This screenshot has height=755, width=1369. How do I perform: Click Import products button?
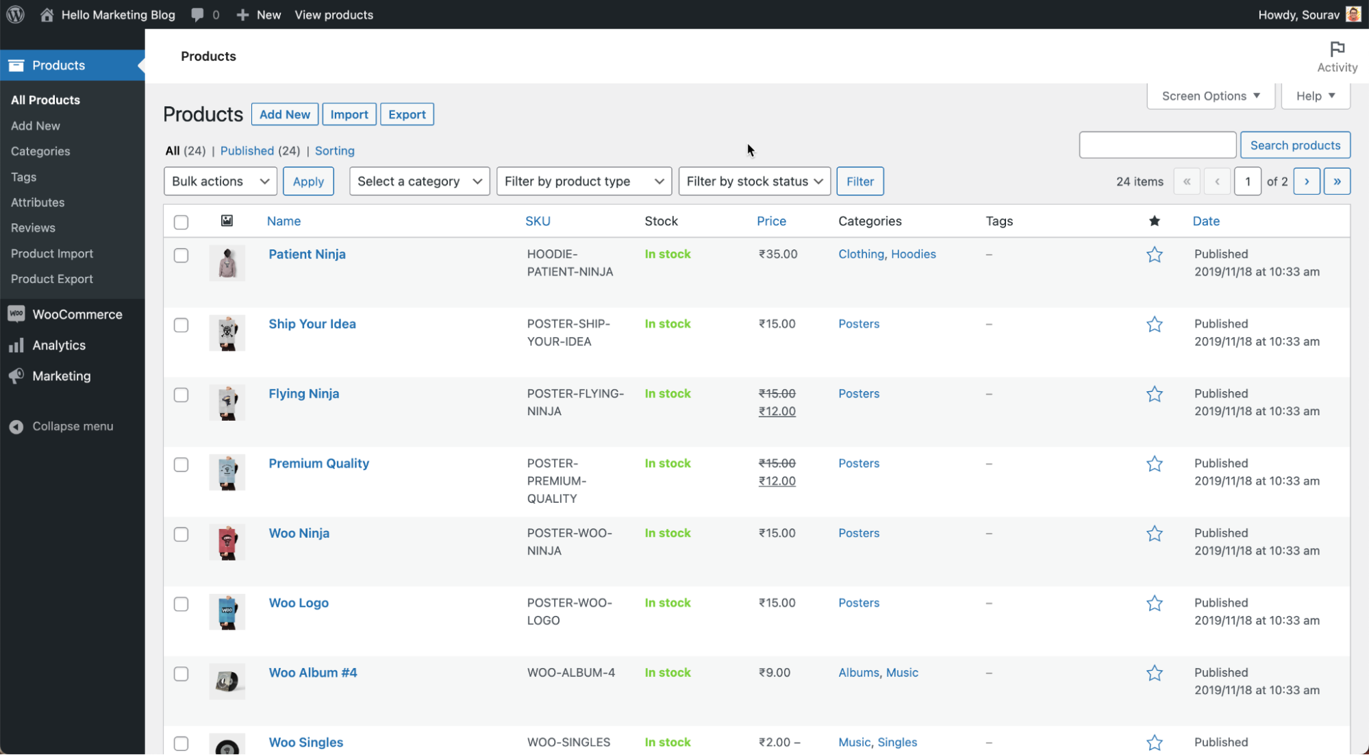click(349, 114)
